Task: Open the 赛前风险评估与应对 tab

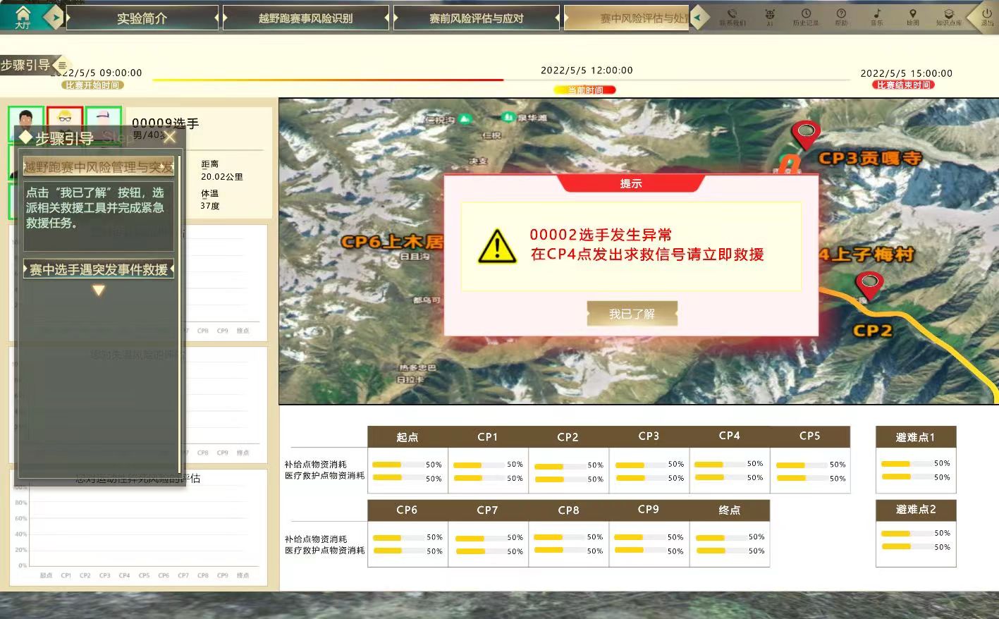Action: click(x=476, y=18)
